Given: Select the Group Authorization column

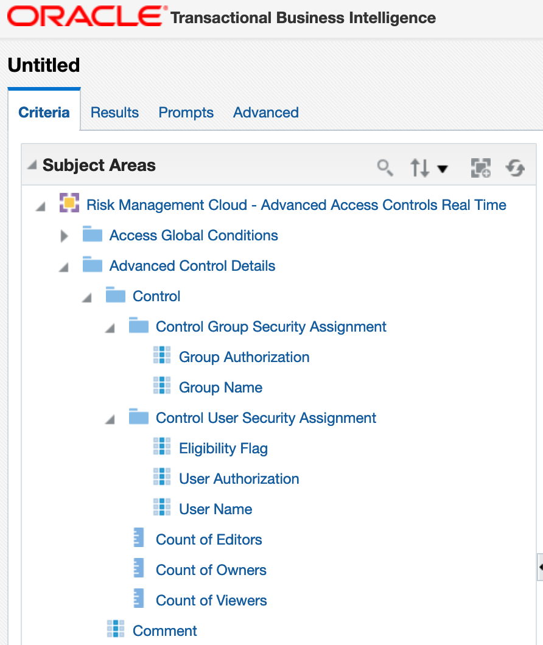Looking at the screenshot, I should (244, 357).
